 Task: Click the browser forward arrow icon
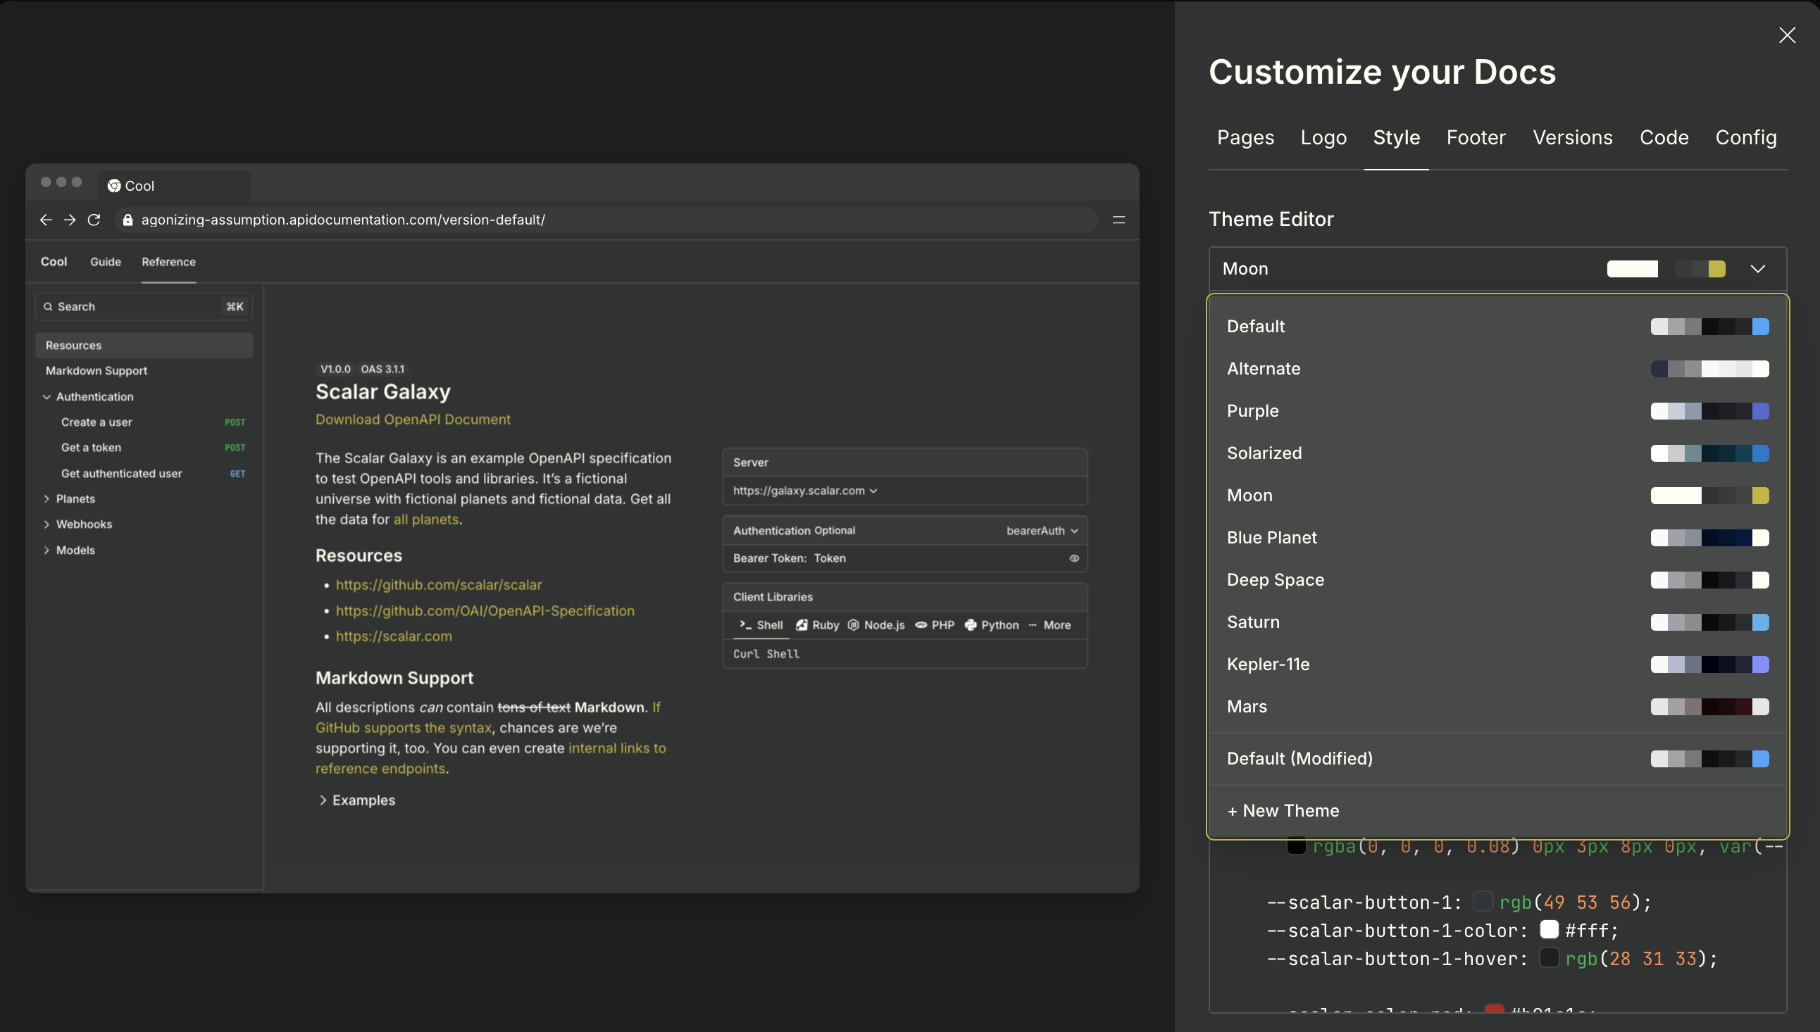click(x=70, y=220)
